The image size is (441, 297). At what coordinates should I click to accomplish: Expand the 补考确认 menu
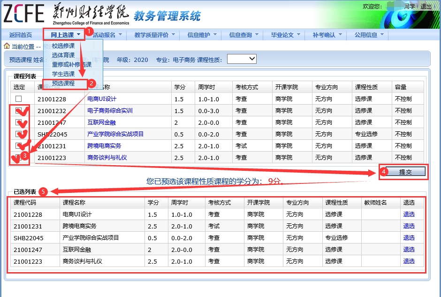coord(327,35)
